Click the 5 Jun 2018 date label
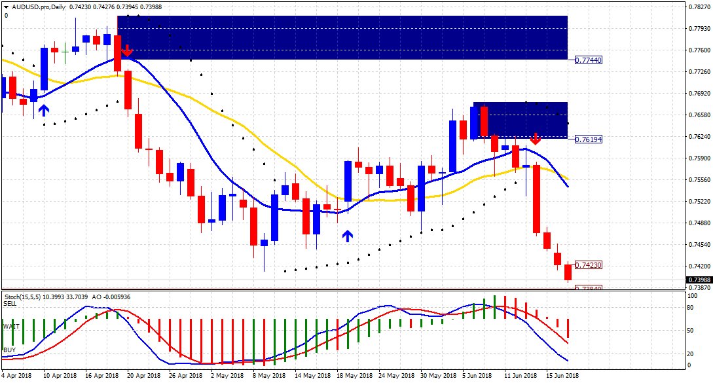Screen dimensions: 713x383 [477, 376]
